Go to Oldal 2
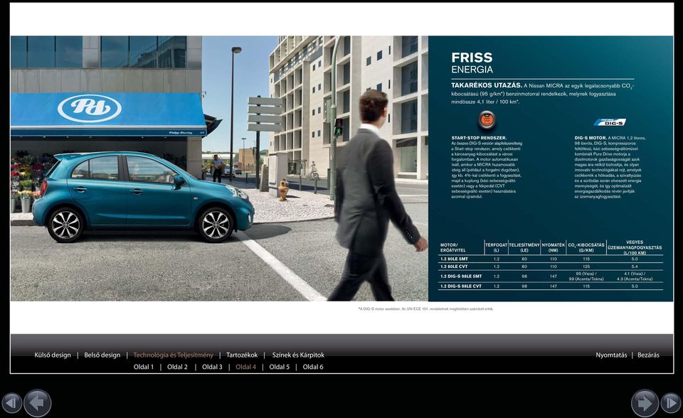Viewport: 683px width, 418px height. 177,367
